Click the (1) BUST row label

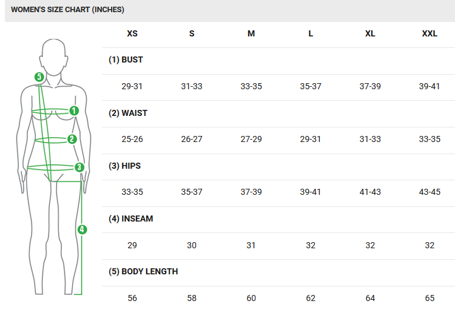(126, 60)
